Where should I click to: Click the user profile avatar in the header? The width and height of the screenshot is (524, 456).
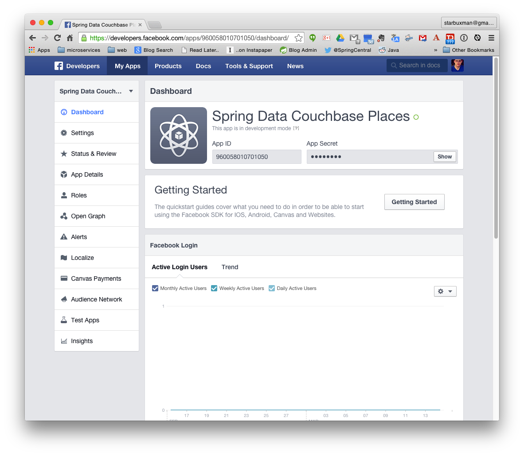pyautogui.click(x=457, y=66)
